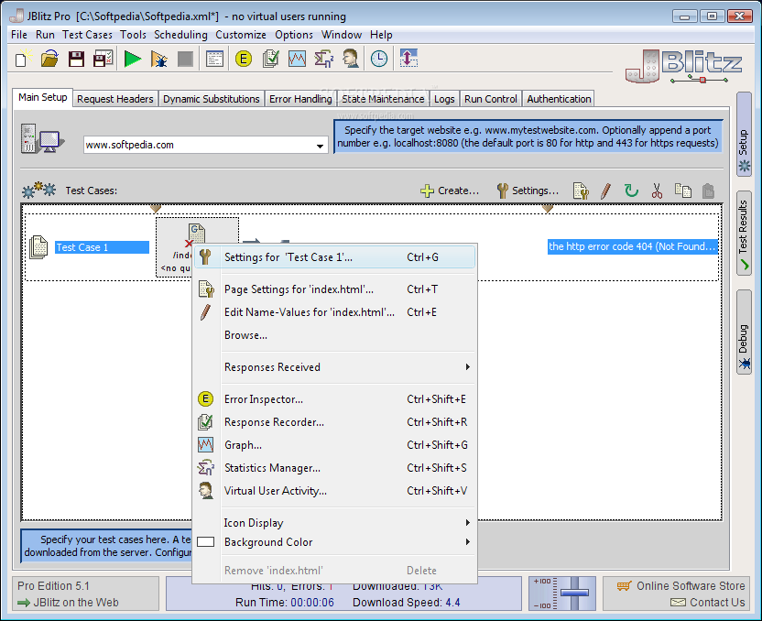
Task: Click the Save As toolbar icon
Action: [103, 59]
